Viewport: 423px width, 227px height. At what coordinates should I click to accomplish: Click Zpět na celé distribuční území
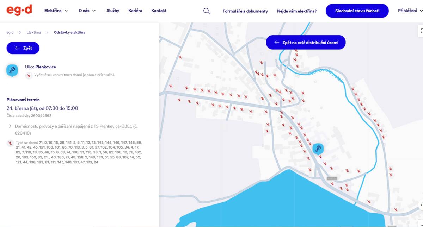[x=306, y=42]
